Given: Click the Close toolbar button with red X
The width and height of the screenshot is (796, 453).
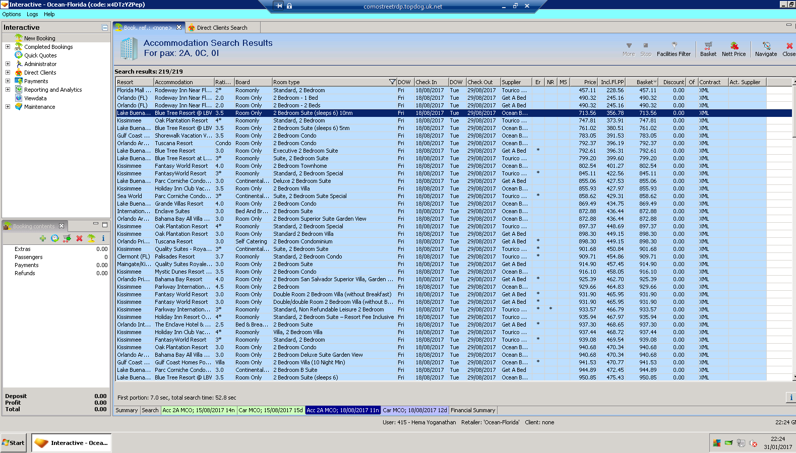Looking at the screenshot, I should click(x=789, y=49).
